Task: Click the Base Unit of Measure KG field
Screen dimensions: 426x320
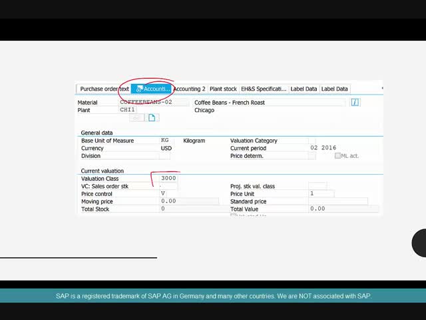Action: [x=166, y=141]
